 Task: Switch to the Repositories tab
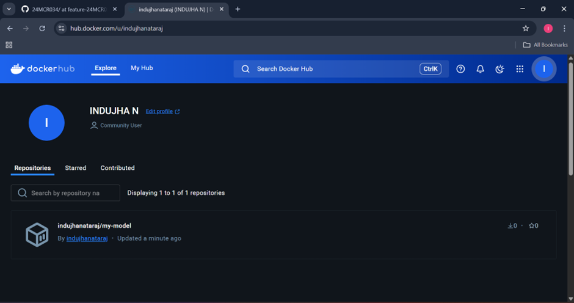coord(32,168)
